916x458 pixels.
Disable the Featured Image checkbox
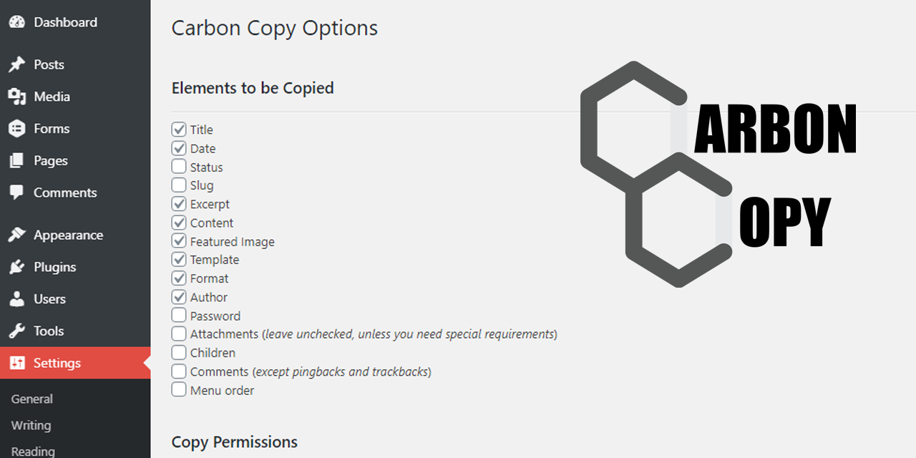[179, 241]
